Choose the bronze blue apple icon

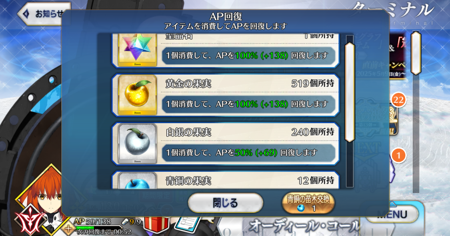138,181
